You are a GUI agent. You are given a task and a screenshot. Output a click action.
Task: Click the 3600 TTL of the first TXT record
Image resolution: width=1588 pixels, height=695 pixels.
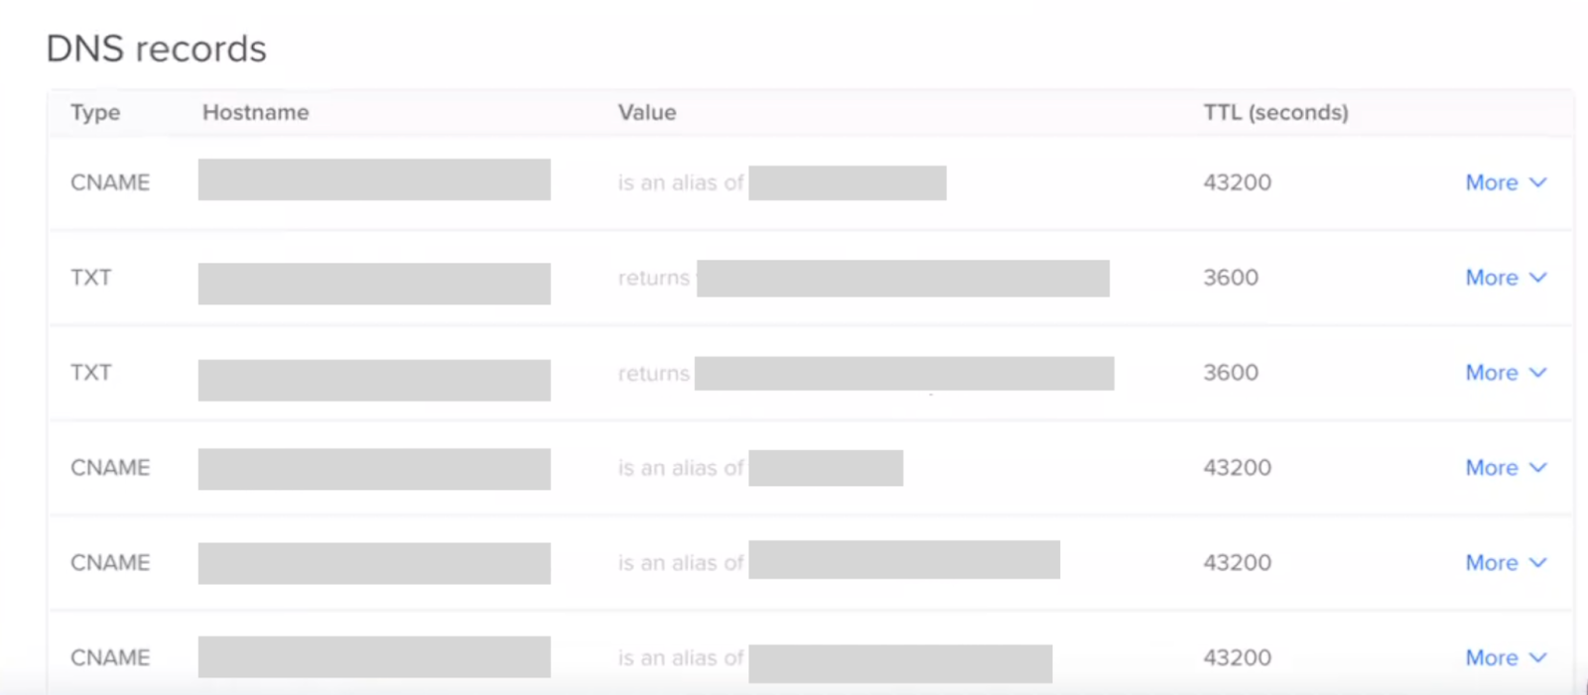1231,278
